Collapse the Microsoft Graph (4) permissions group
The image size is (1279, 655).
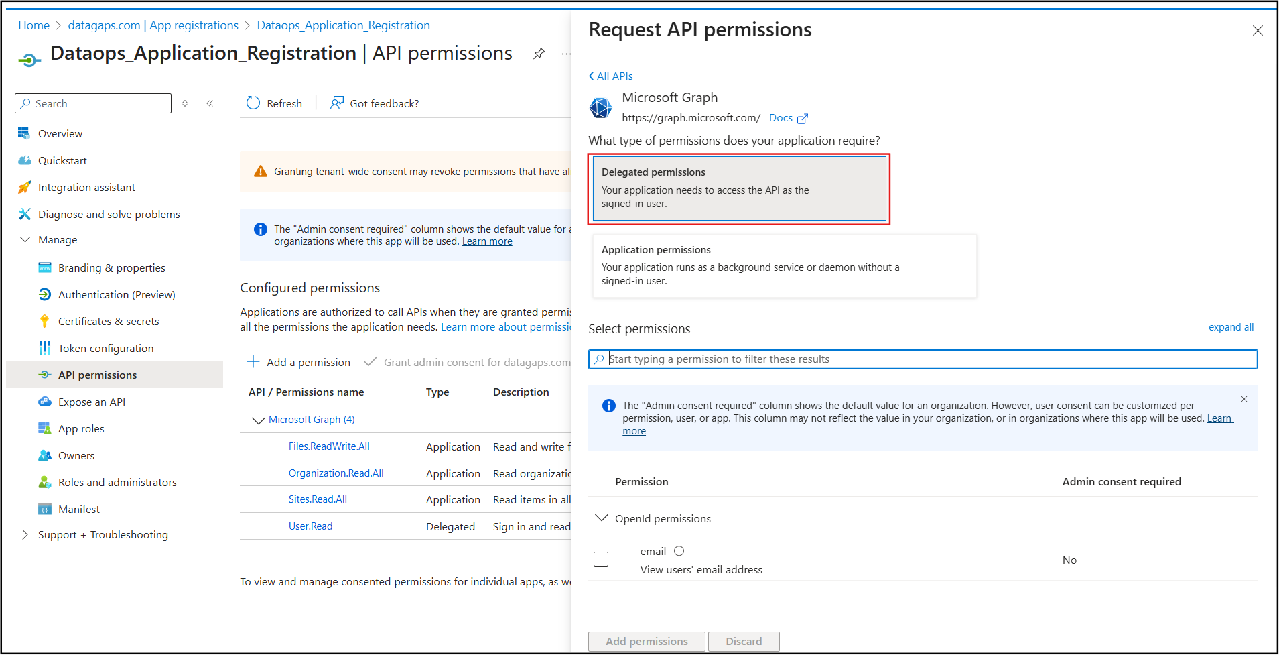click(258, 420)
